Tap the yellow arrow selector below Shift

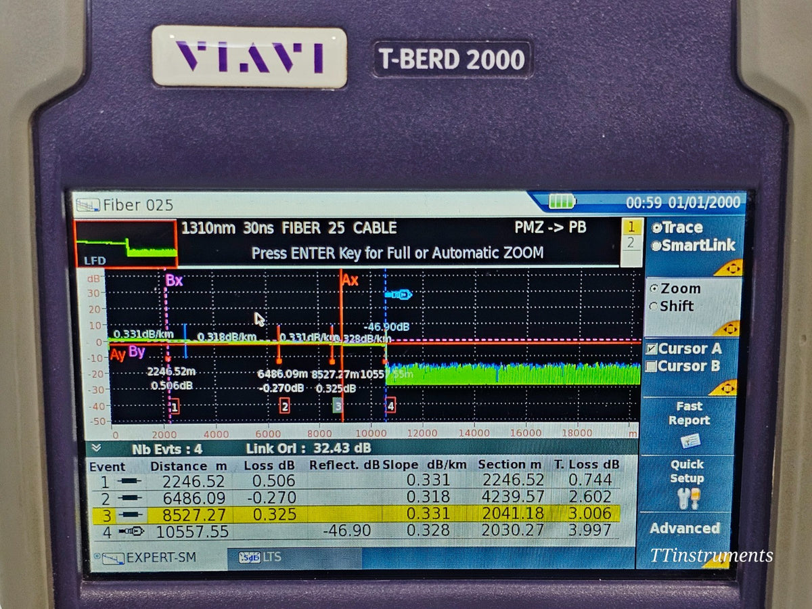[x=727, y=328]
